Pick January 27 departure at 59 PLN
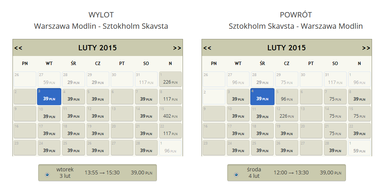 49,79
